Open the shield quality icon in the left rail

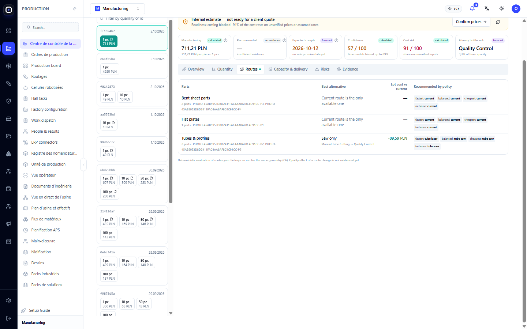9,101
